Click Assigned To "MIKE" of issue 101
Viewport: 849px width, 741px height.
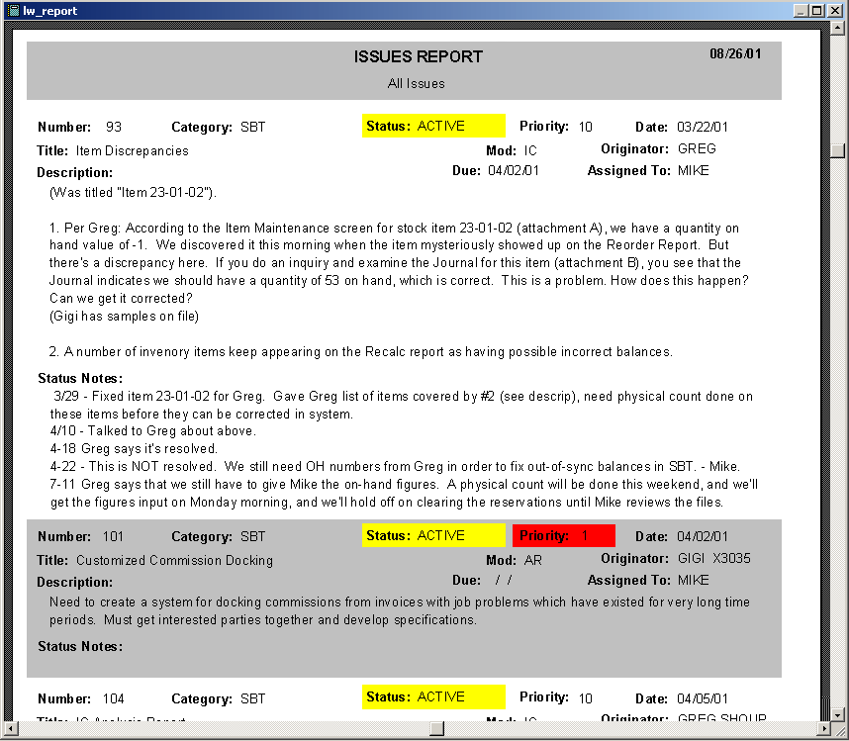[x=693, y=581]
